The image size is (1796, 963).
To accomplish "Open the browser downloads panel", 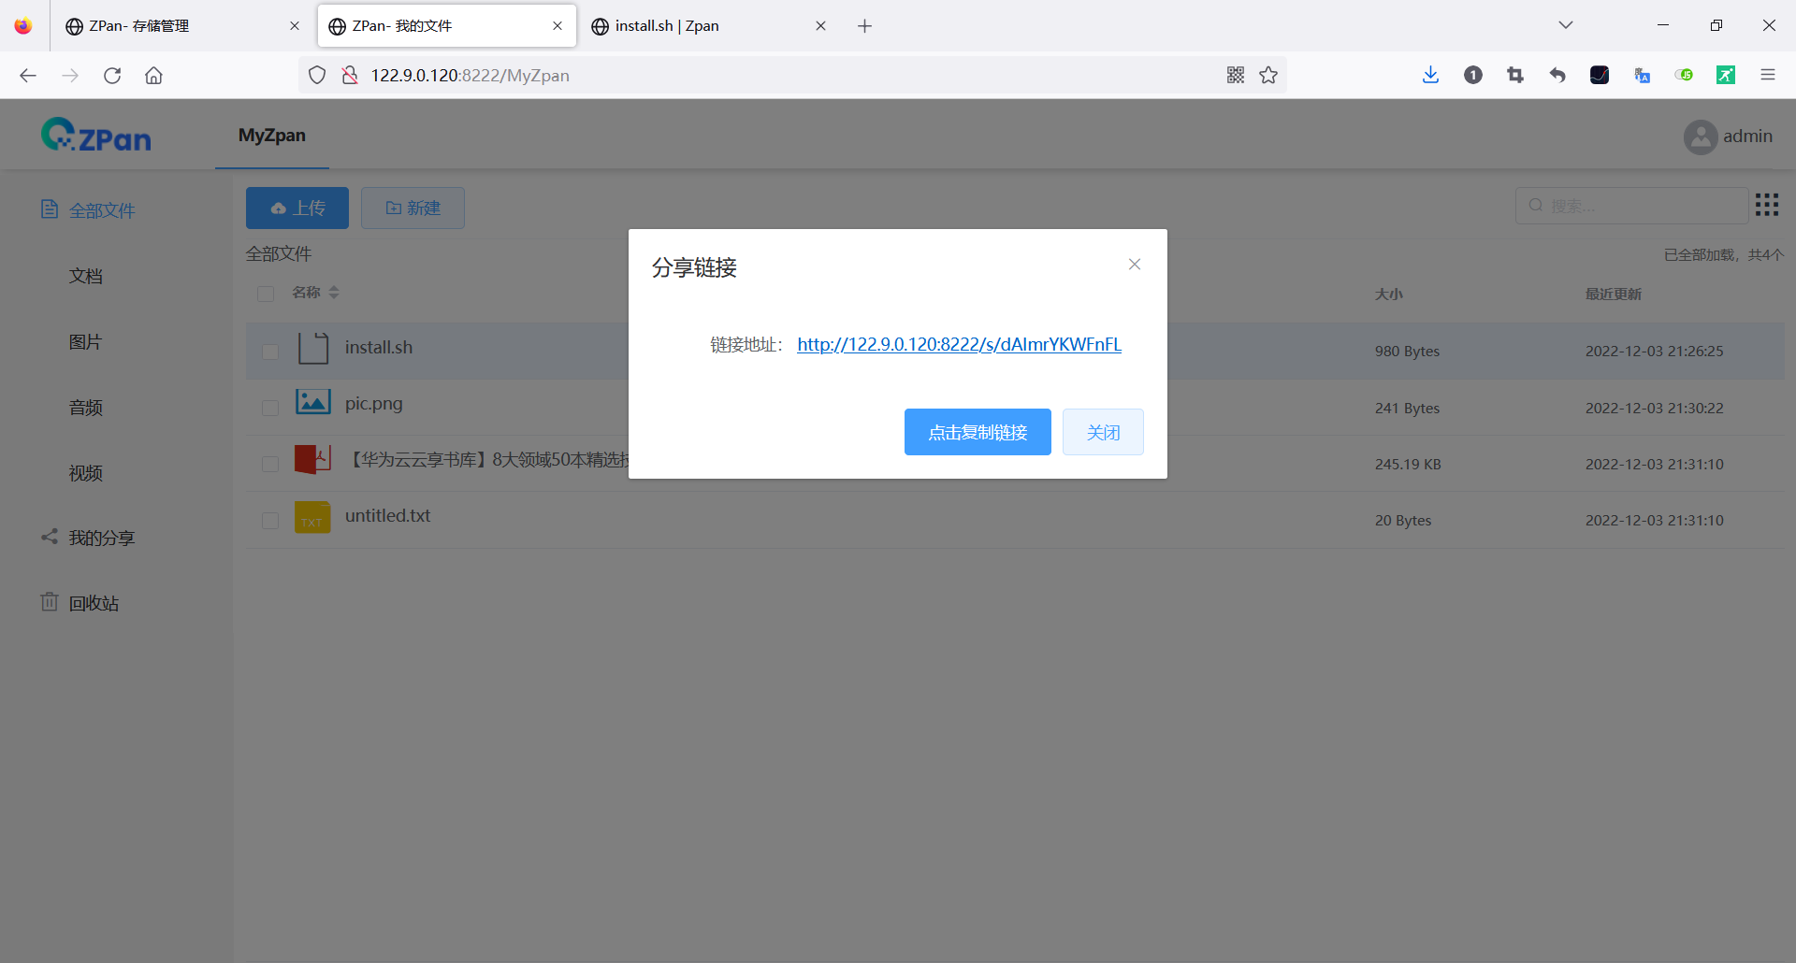I will 1430,76.
